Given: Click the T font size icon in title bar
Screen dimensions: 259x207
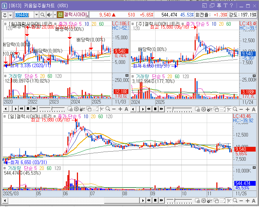Looking at the screenshot, I should 225,6.
